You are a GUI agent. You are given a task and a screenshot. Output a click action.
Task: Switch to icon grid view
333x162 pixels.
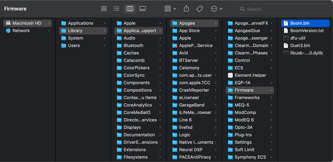(x=104, y=9)
